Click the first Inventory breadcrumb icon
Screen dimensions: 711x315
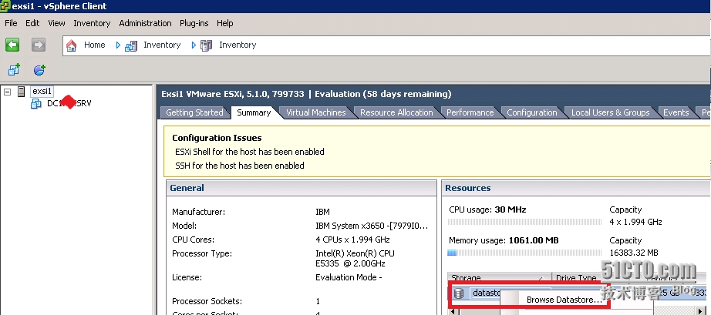click(131, 45)
